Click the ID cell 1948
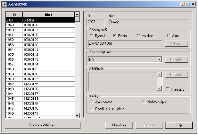 pos(14,114)
